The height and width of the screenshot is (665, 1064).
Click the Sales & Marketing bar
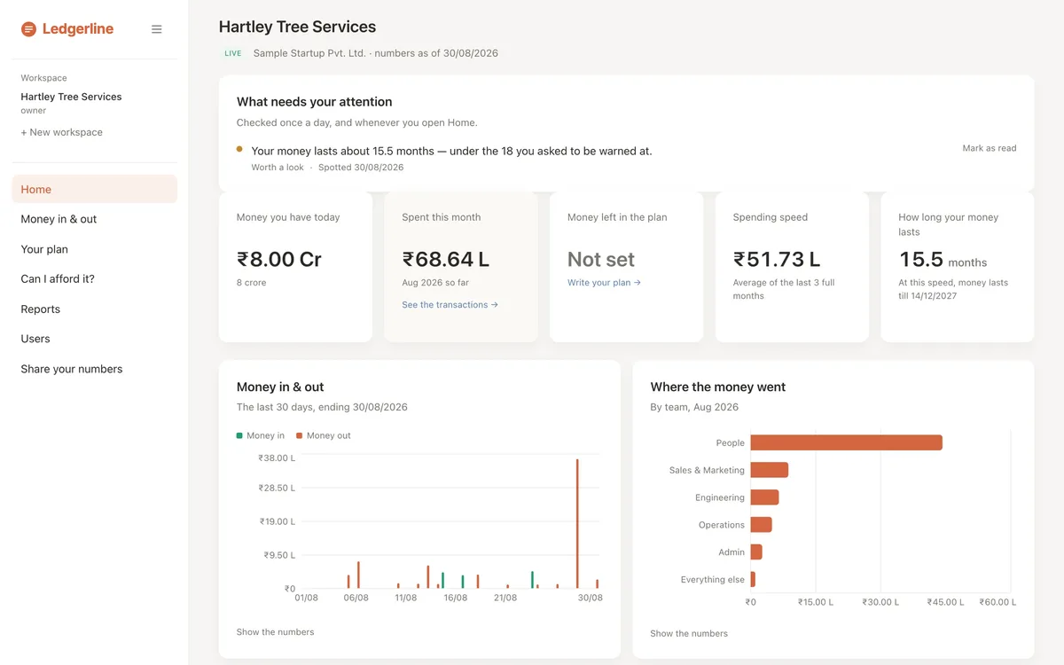click(770, 470)
